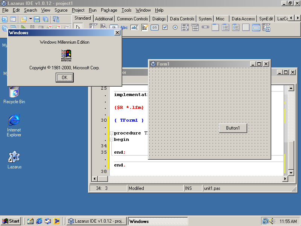The width and height of the screenshot is (301, 226).
Task: Collapse the code fold at begin line
Action: point(111,139)
